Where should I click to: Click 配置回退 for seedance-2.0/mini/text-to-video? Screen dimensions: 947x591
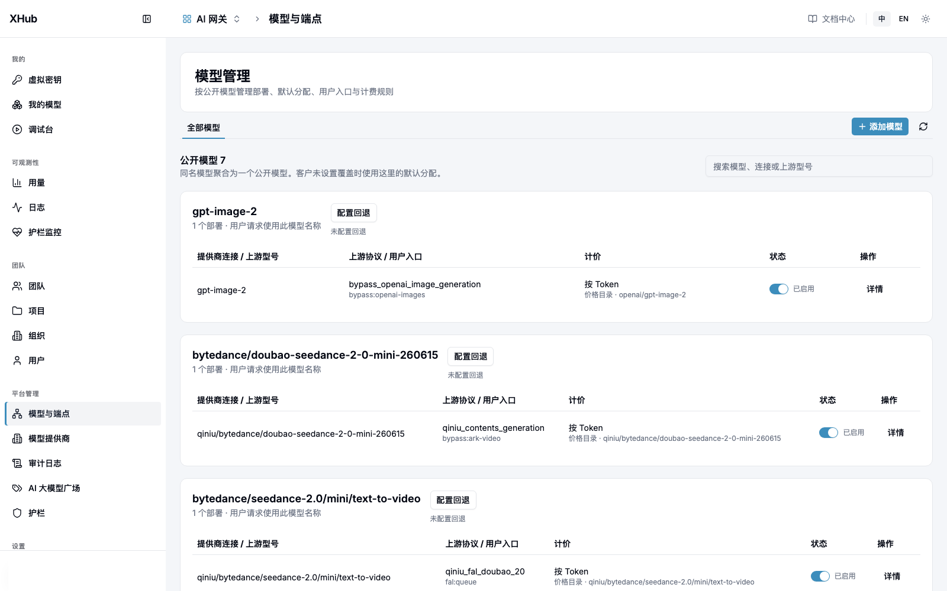coord(453,500)
